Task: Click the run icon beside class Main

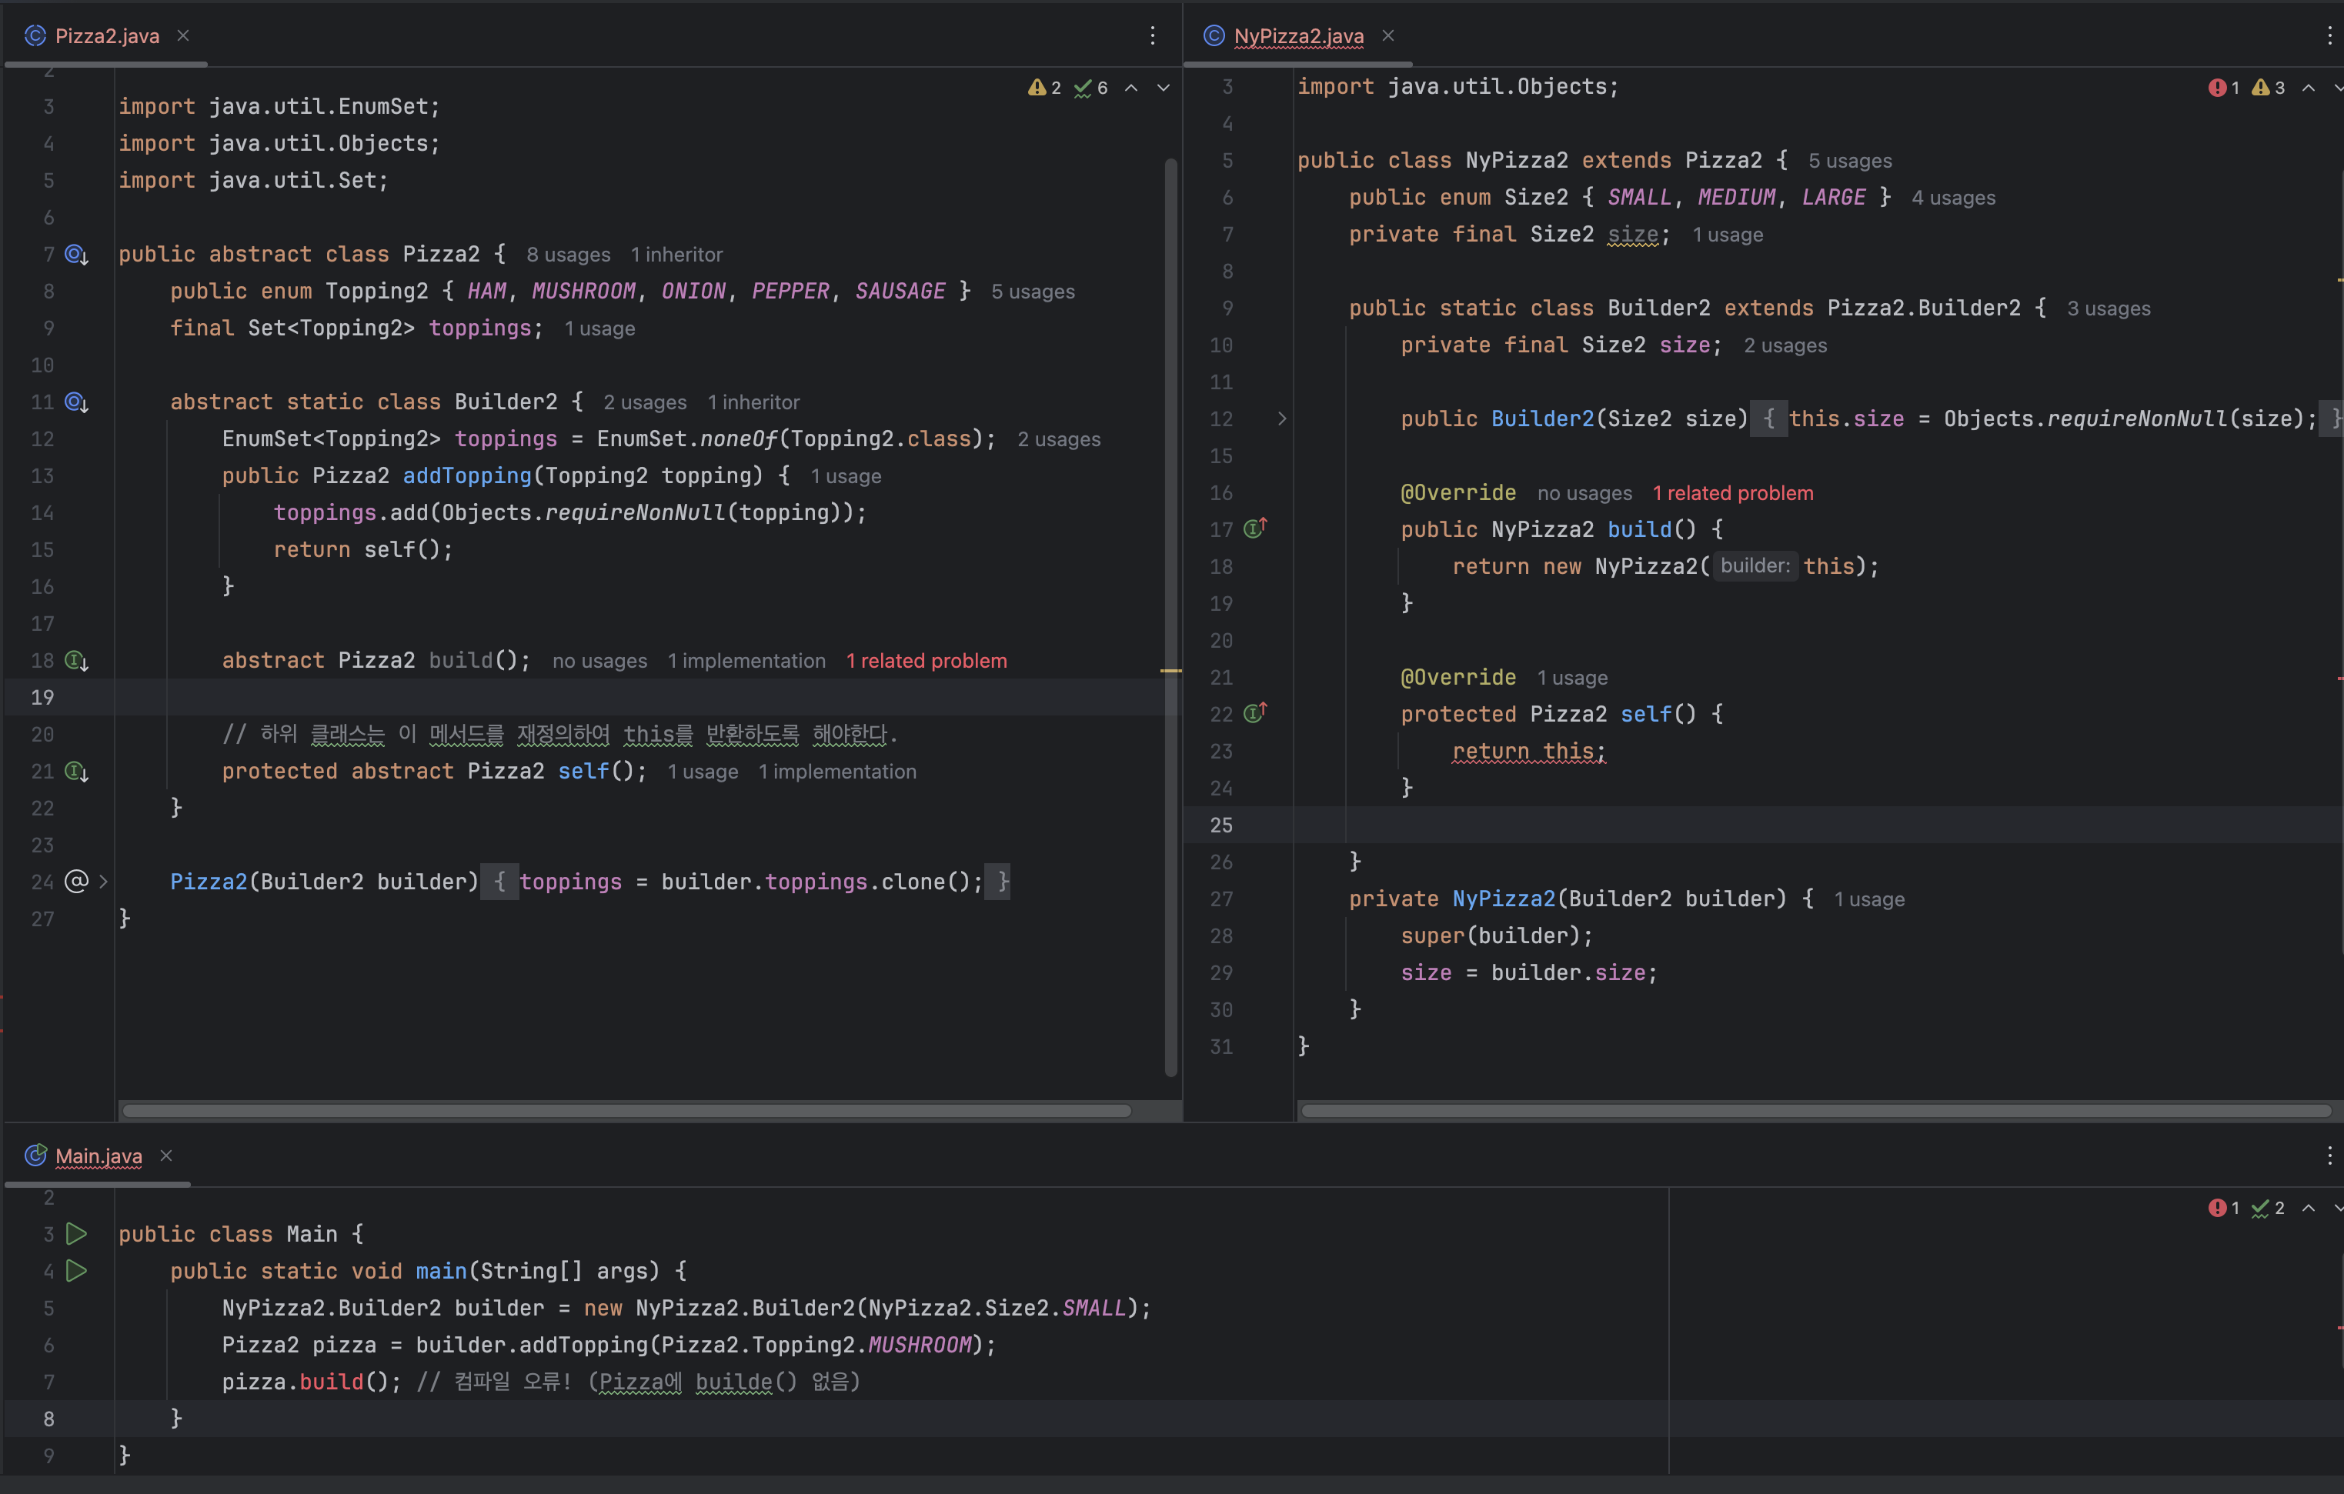Action: pos(76,1233)
